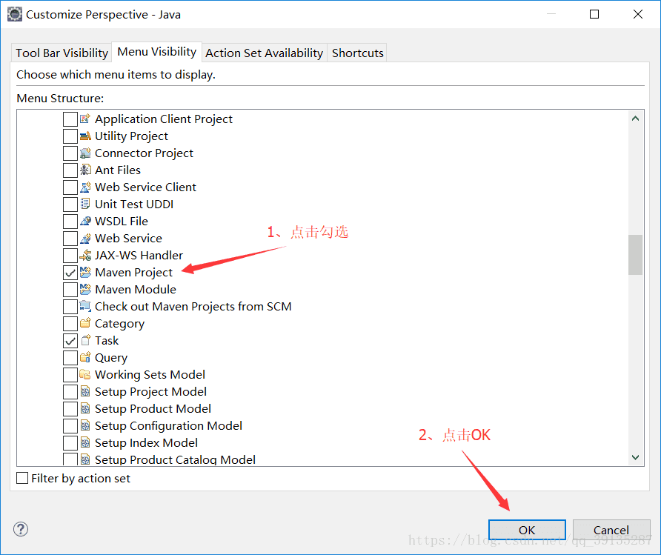The height and width of the screenshot is (555, 661).
Task: Maximize the Customize Perspective dialog
Action: click(594, 14)
